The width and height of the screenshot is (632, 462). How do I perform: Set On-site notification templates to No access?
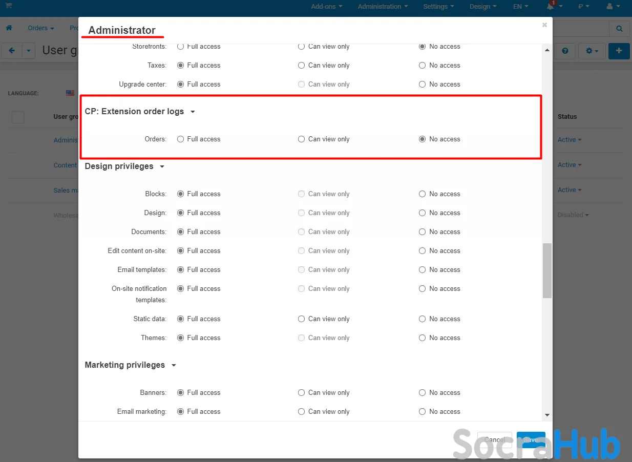tap(422, 289)
